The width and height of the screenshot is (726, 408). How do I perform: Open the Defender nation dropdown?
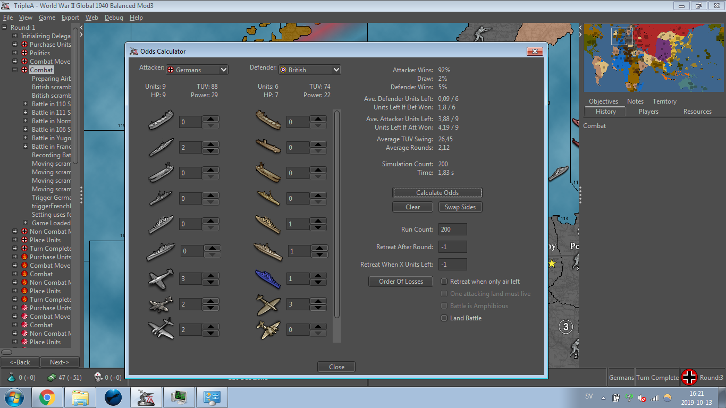click(x=309, y=70)
